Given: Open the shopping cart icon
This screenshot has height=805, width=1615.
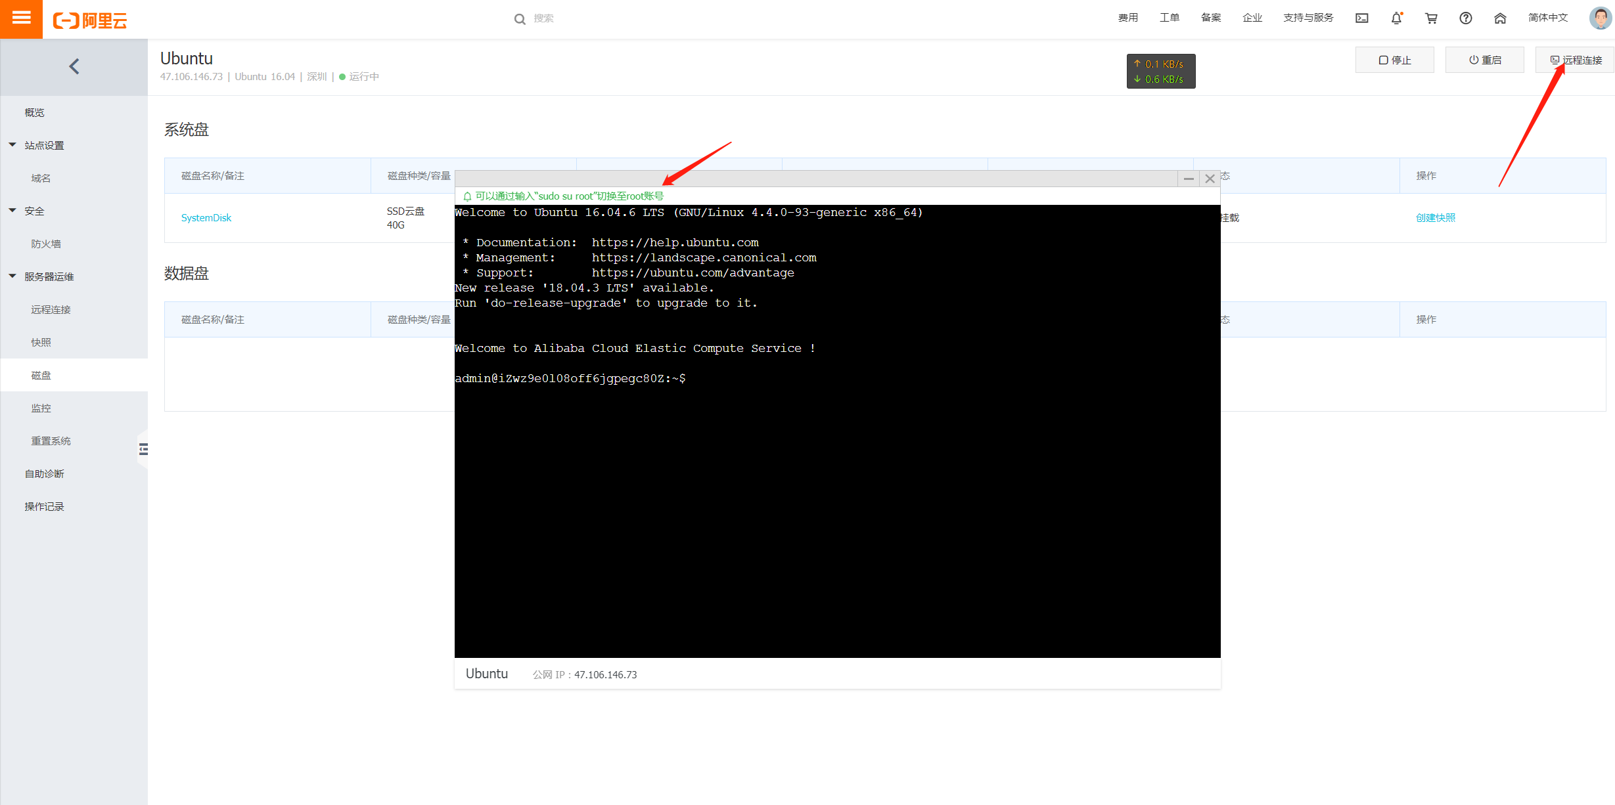Looking at the screenshot, I should 1431,18.
